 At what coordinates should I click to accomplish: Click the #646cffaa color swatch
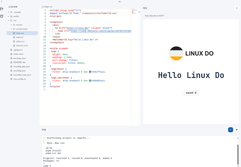click(x=90, y=72)
